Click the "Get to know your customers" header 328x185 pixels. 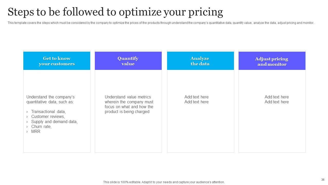click(57, 61)
